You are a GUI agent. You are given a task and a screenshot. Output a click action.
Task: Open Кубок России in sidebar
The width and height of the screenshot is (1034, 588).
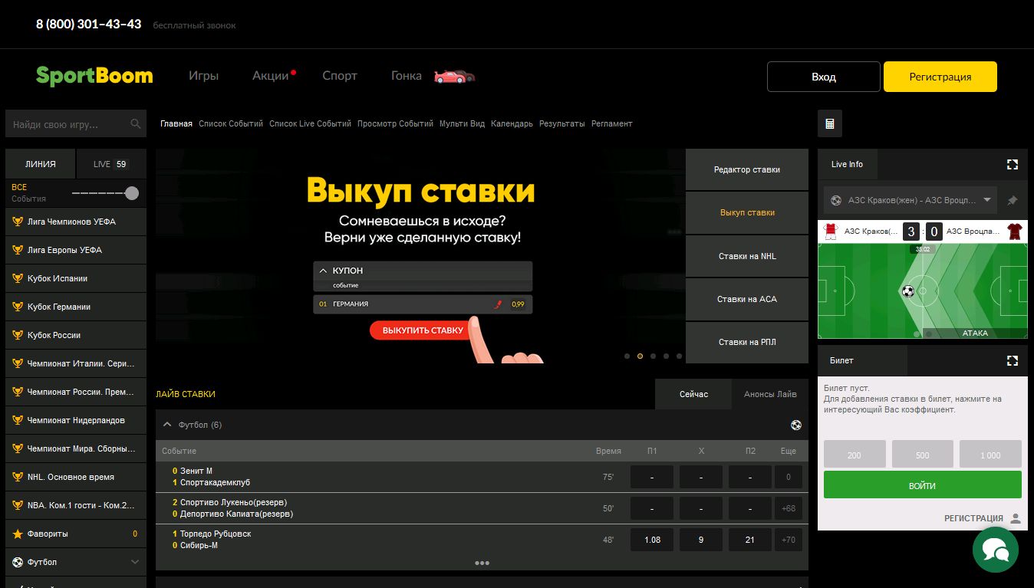(76, 335)
